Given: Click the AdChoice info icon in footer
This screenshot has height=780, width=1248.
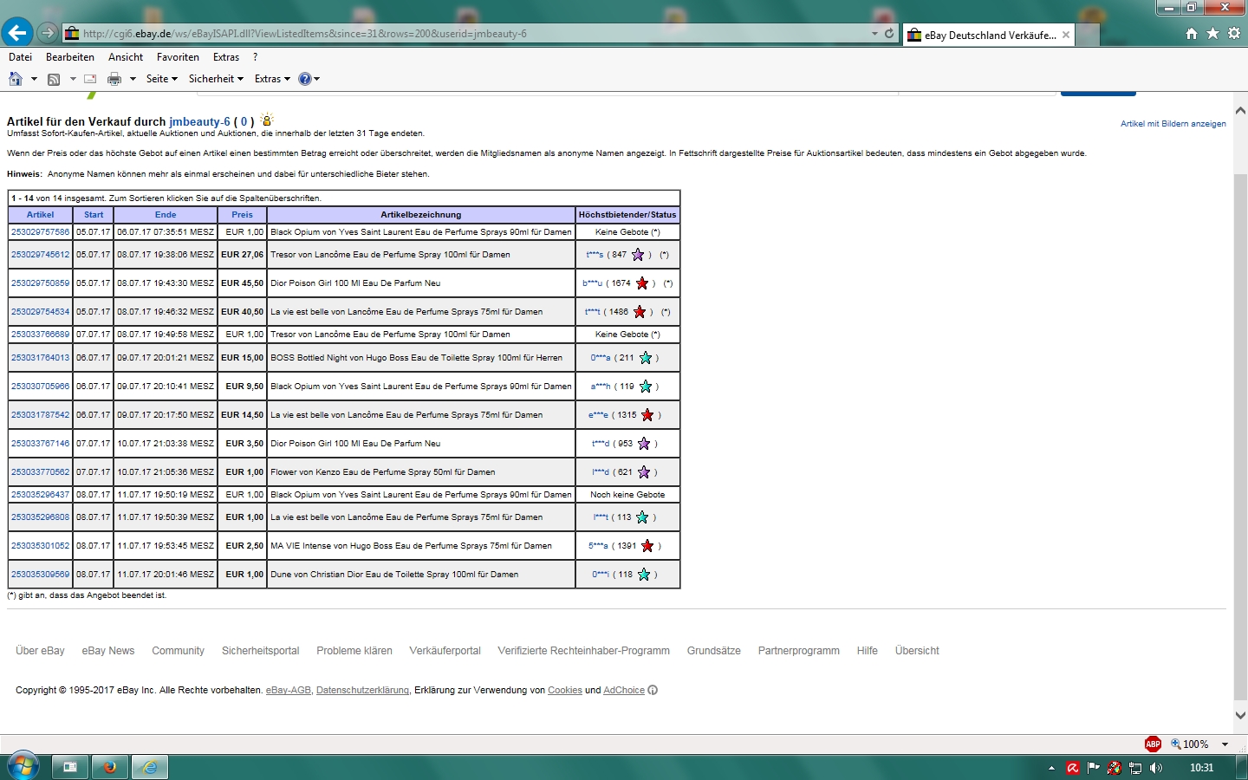Looking at the screenshot, I should 653,691.
